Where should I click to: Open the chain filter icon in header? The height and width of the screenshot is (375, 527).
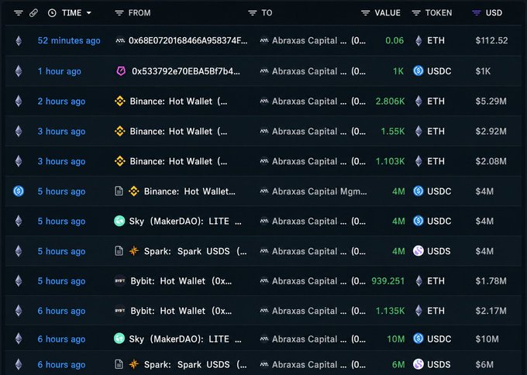click(x=19, y=13)
